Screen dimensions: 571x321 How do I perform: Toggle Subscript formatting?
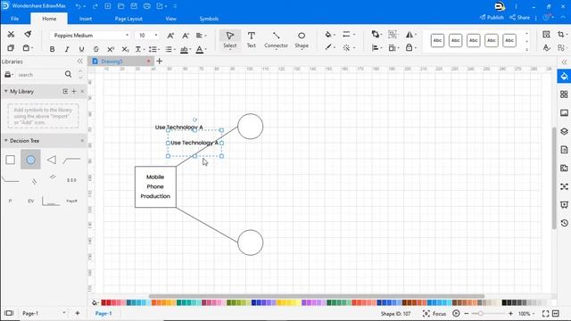(125, 49)
